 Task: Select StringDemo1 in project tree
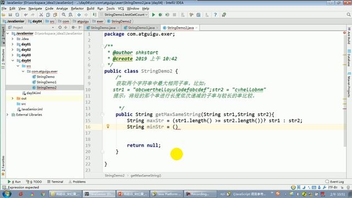[46, 82]
